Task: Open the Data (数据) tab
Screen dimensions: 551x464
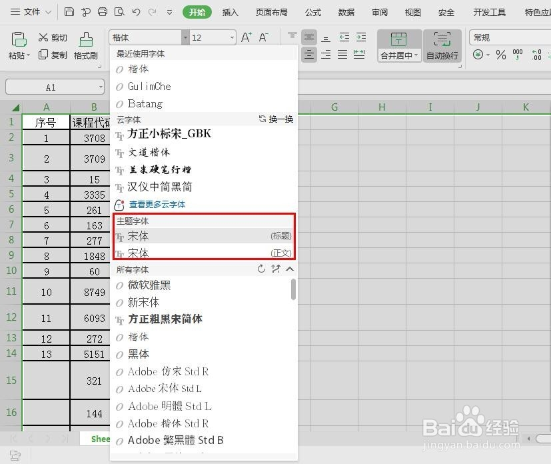Action: (346, 12)
